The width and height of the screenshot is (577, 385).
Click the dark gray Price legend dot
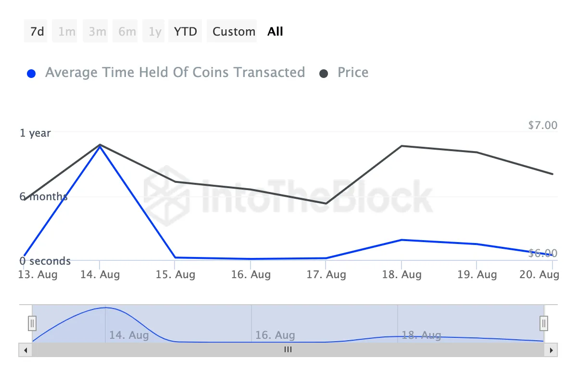point(324,74)
